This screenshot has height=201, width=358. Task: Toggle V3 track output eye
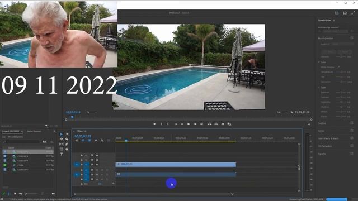pos(97,155)
